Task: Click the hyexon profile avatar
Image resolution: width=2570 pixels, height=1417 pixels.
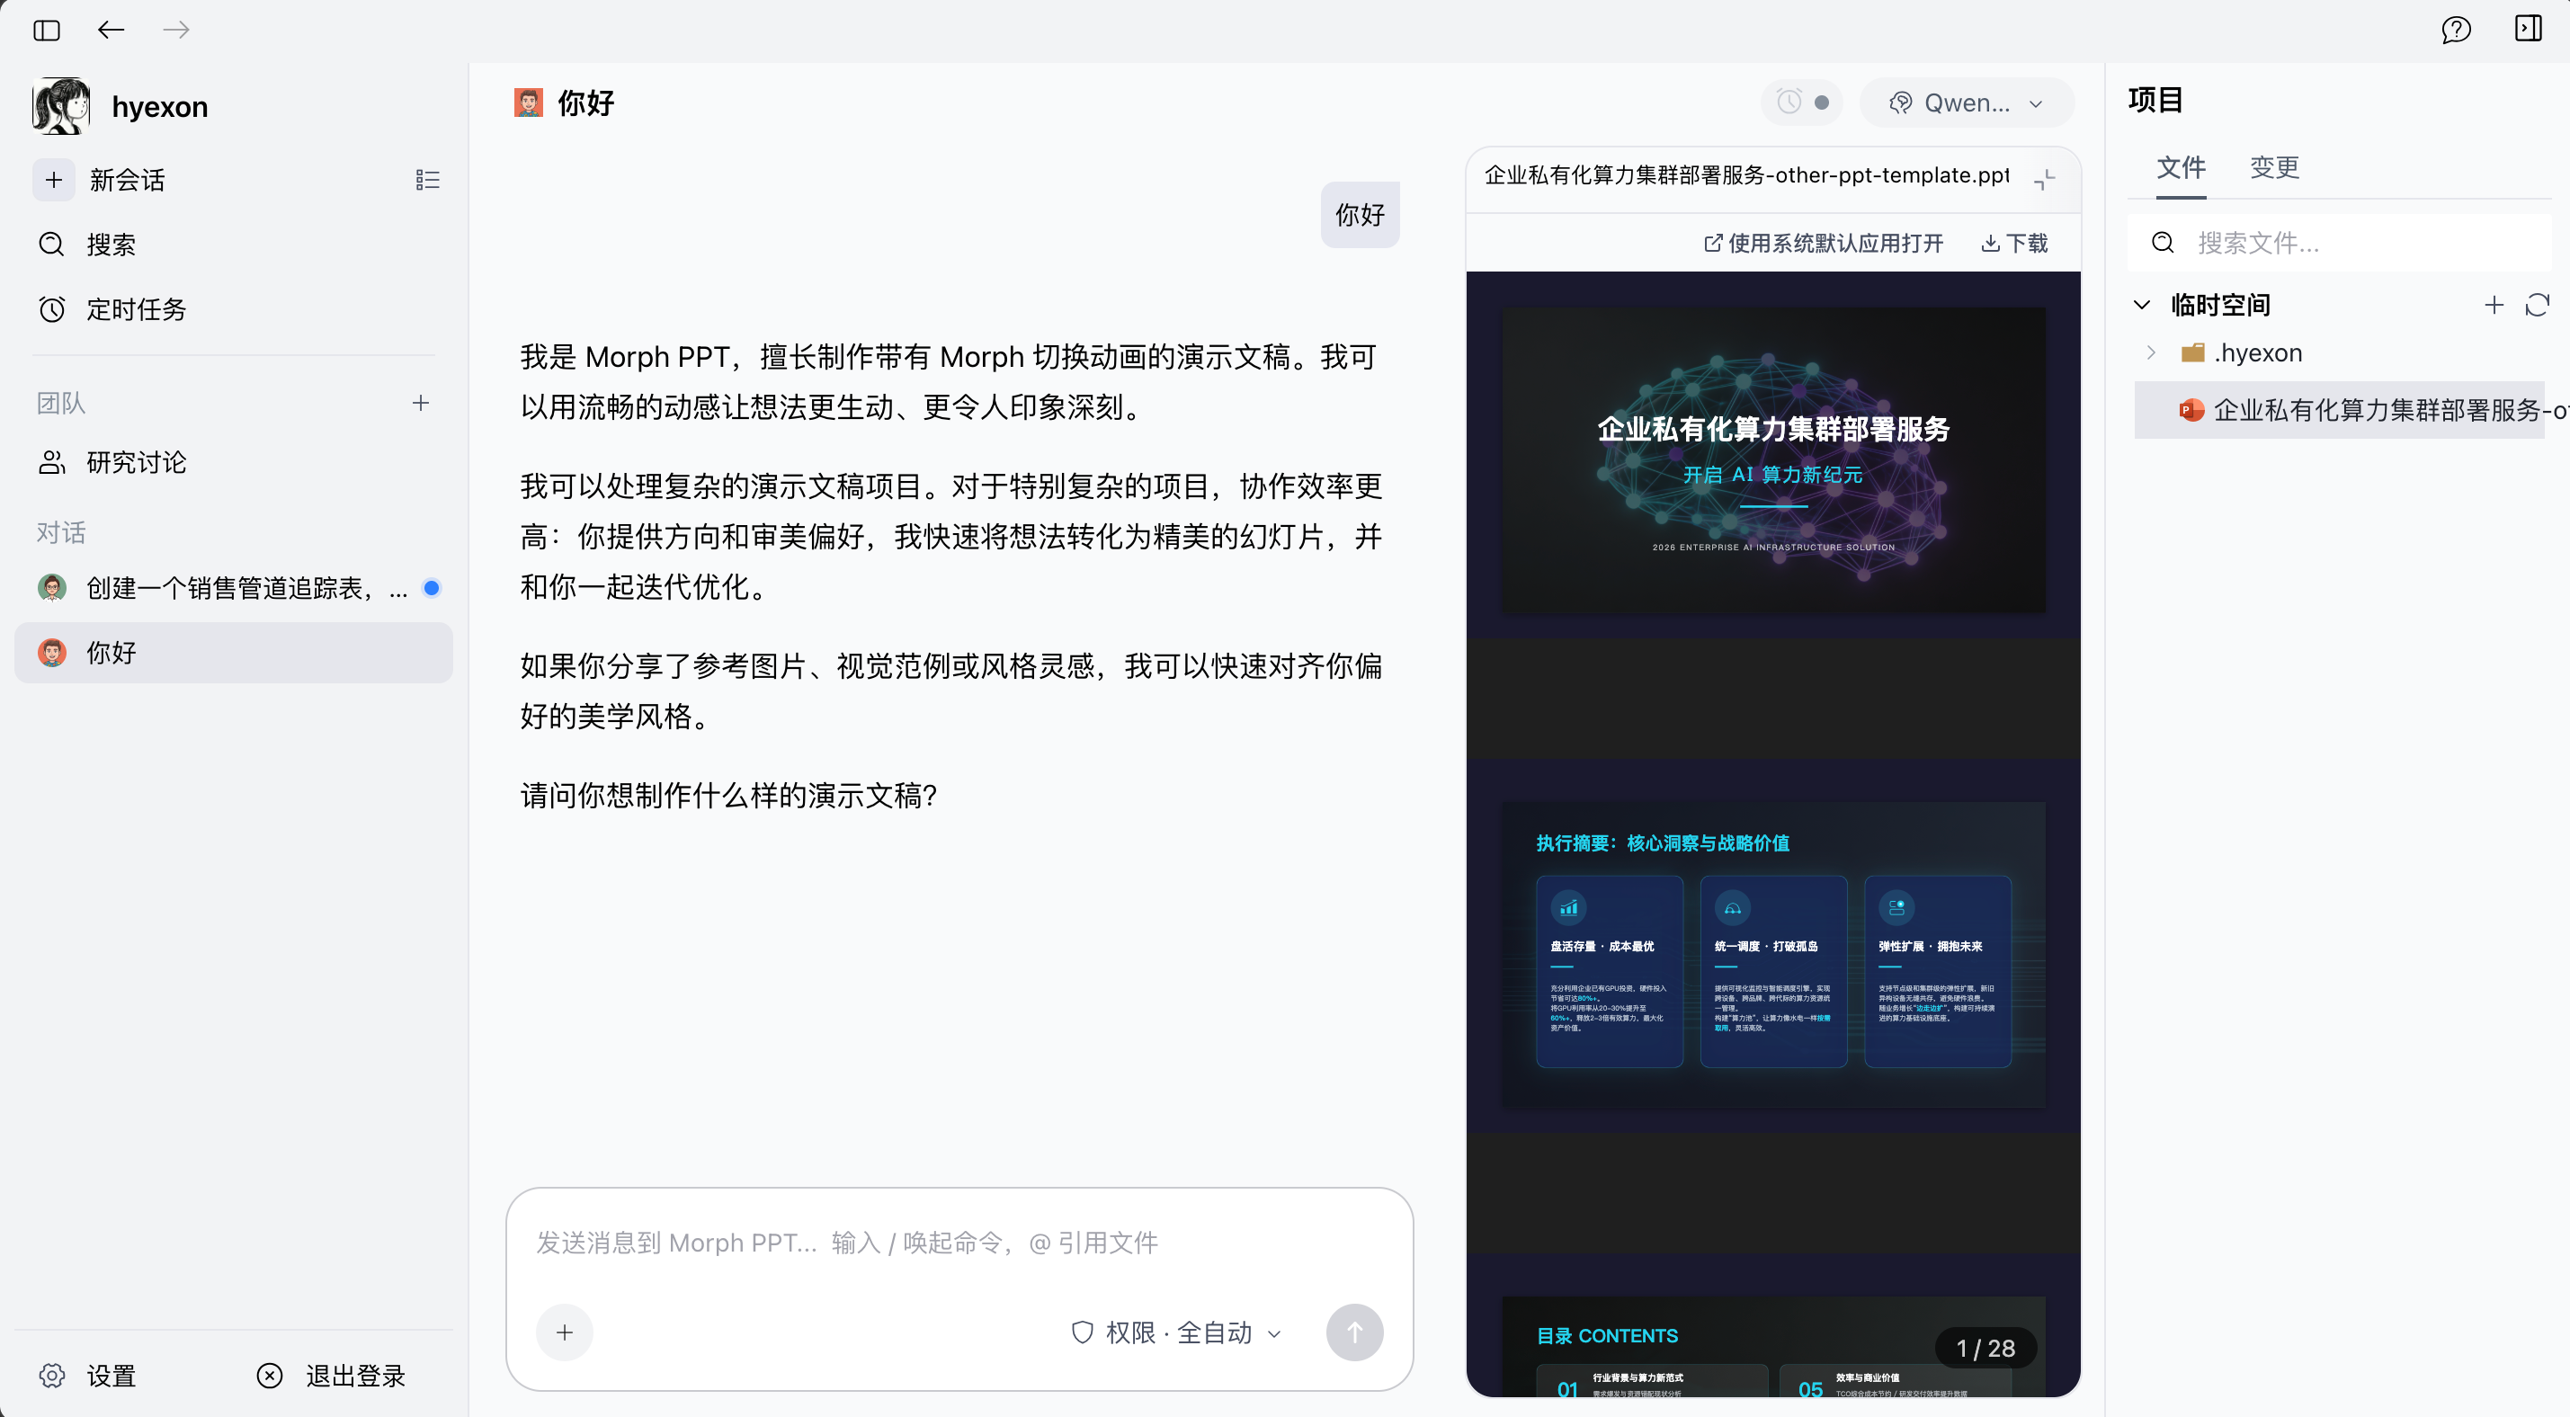Action: (61, 106)
